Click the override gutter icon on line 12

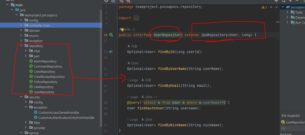pos(111,52)
